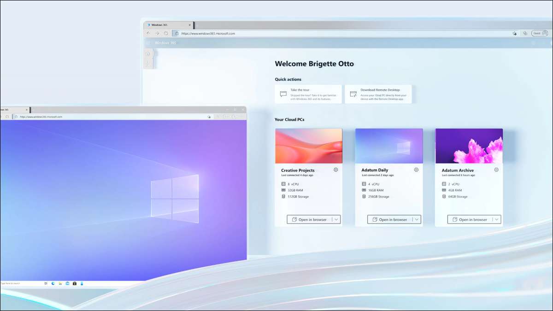Select the Take the tour quick action

[x=308, y=94]
